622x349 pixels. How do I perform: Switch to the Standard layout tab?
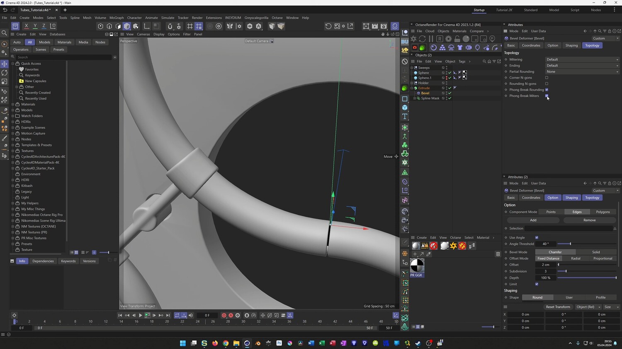530,10
